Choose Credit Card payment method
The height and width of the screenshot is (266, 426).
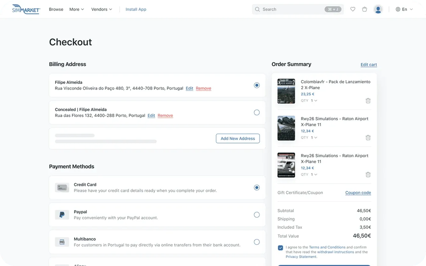tap(257, 188)
